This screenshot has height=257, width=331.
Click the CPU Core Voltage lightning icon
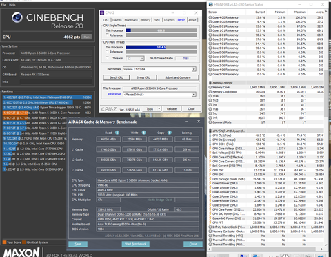[x=210, y=149]
